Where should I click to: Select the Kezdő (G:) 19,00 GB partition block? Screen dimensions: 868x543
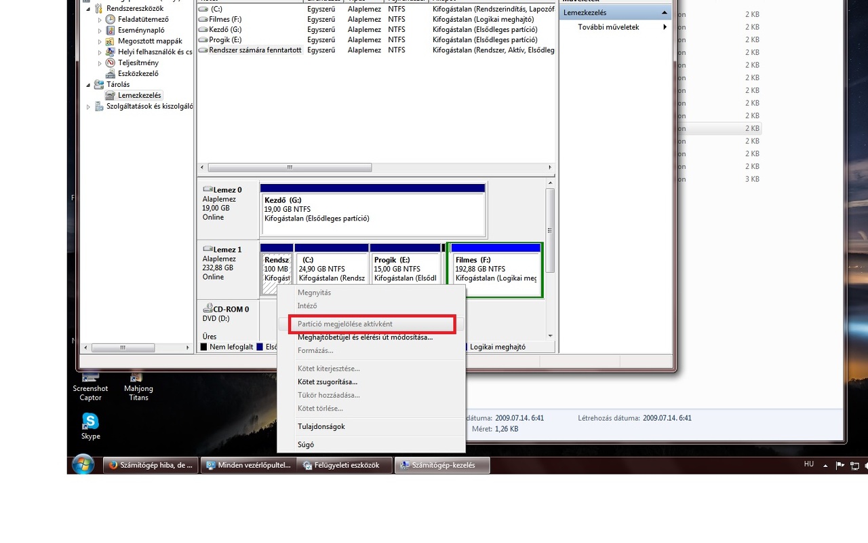[373, 210]
